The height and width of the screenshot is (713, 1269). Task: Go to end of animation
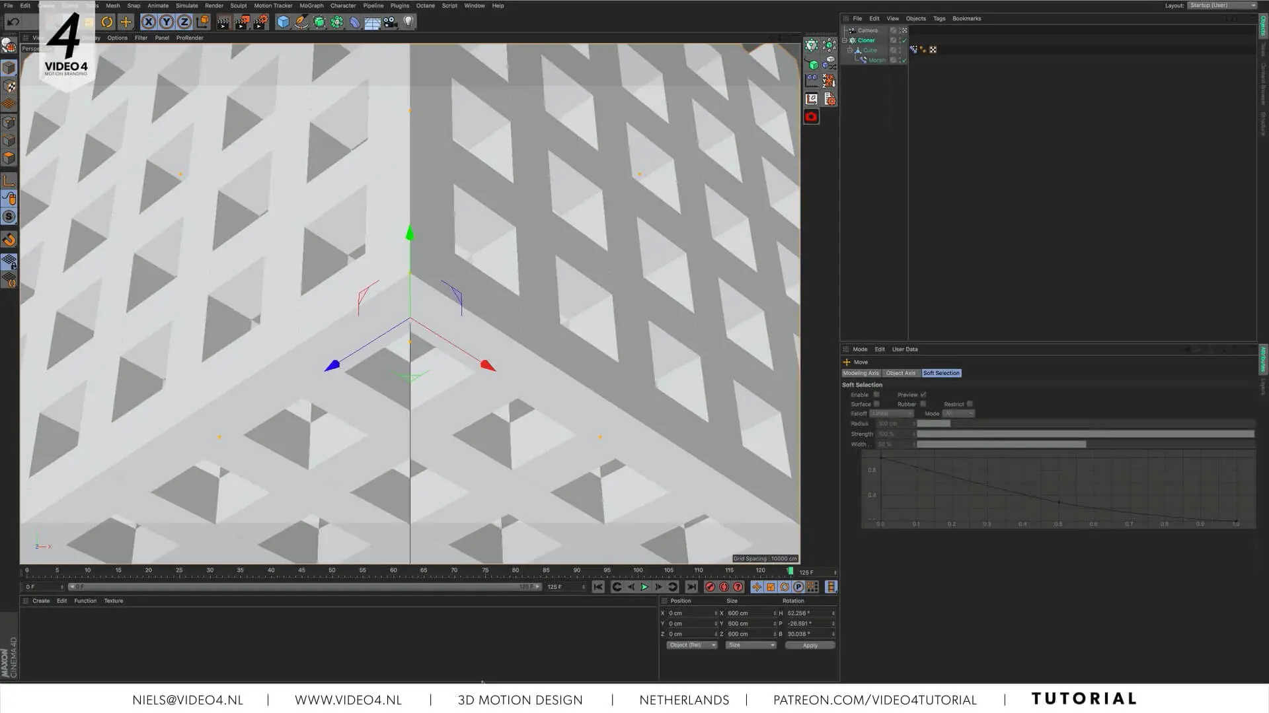pyautogui.click(x=691, y=587)
